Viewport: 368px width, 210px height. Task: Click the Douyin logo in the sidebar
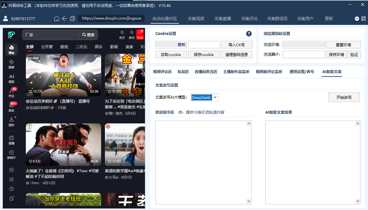tap(11, 35)
